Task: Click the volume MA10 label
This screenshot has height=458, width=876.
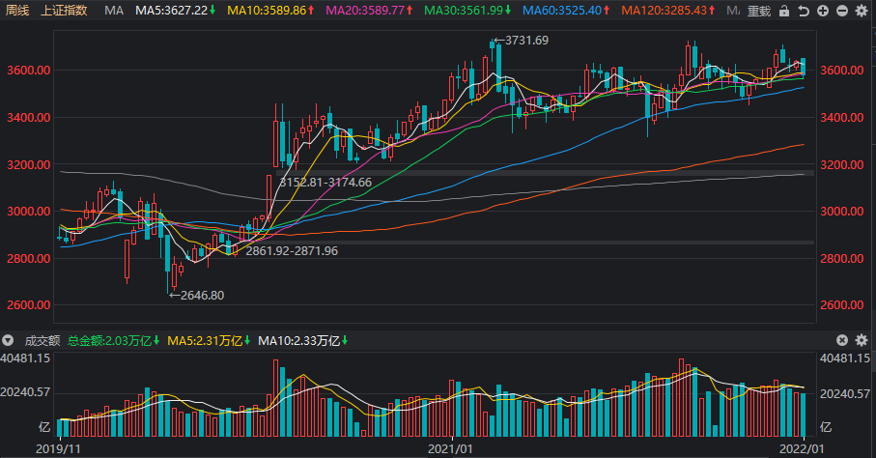Action: tap(302, 340)
